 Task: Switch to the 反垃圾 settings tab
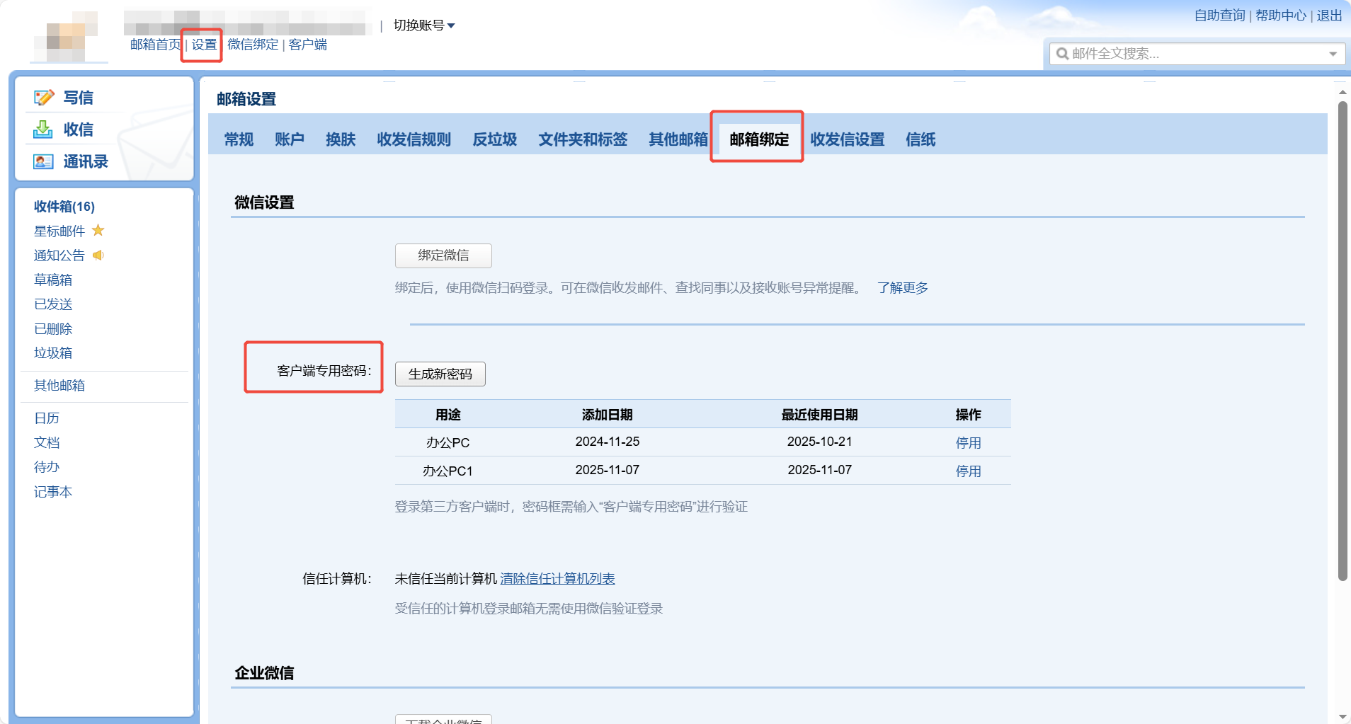point(494,139)
